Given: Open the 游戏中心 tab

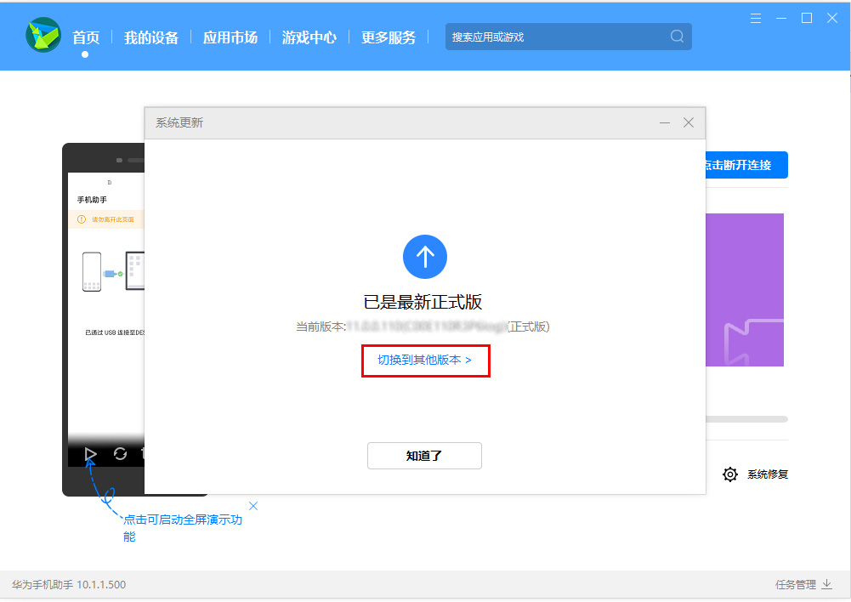Looking at the screenshot, I should tap(309, 37).
